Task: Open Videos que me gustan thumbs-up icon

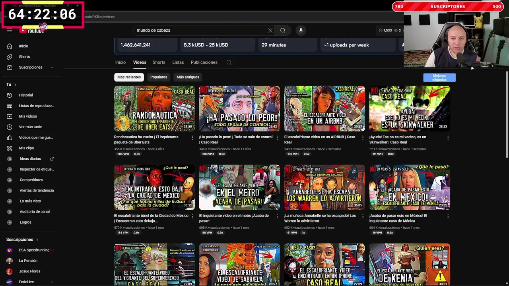Action: (x=10, y=137)
